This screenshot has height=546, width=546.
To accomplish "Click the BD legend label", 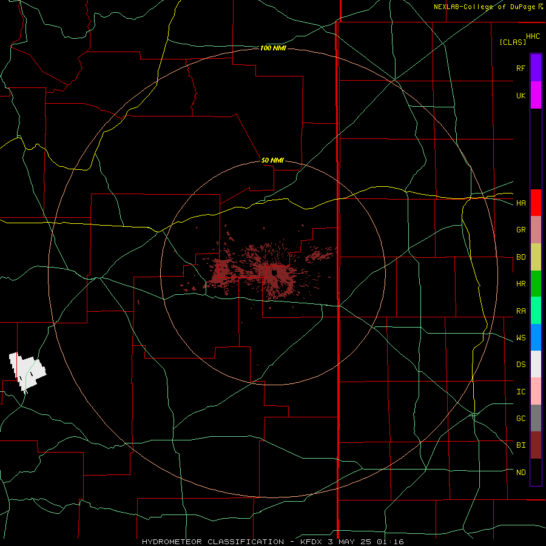I will [x=521, y=257].
